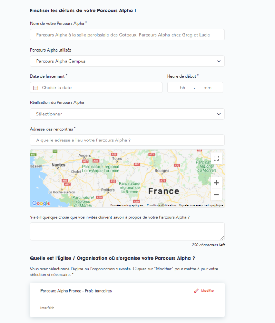Open the Parcours Alpha Campus dropdown

pyautogui.click(x=127, y=61)
